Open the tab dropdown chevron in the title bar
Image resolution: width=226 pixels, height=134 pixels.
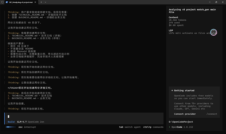46,2
